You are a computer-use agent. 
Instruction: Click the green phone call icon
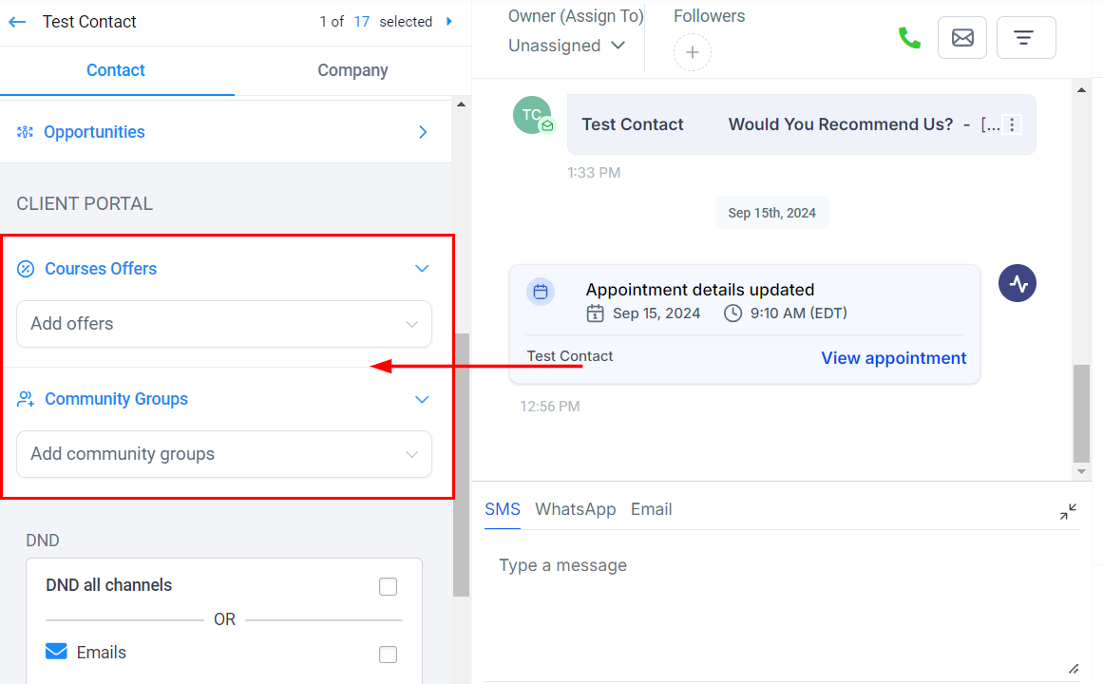[x=909, y=38]
